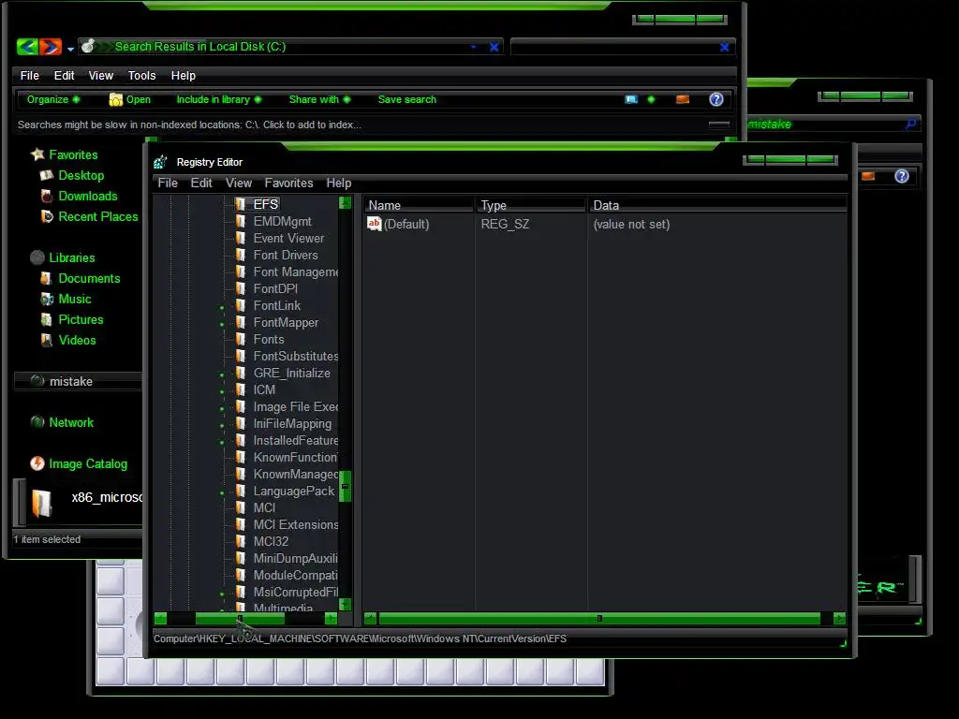Click the address bar showing Search Results in Local Disk (C:)

point(291,47)
